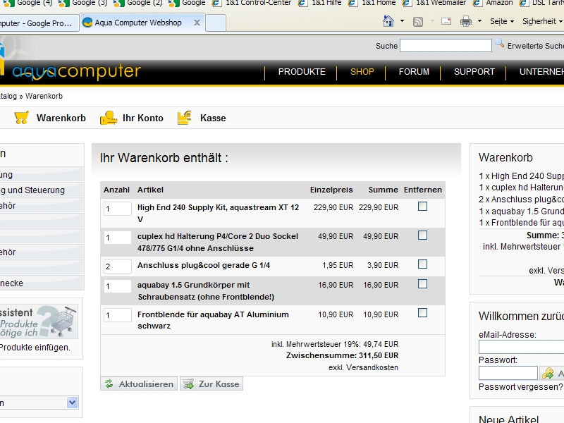Proceed with the Zur Kasse button
The width and height of the screenshot is (564, 423).
211,384
